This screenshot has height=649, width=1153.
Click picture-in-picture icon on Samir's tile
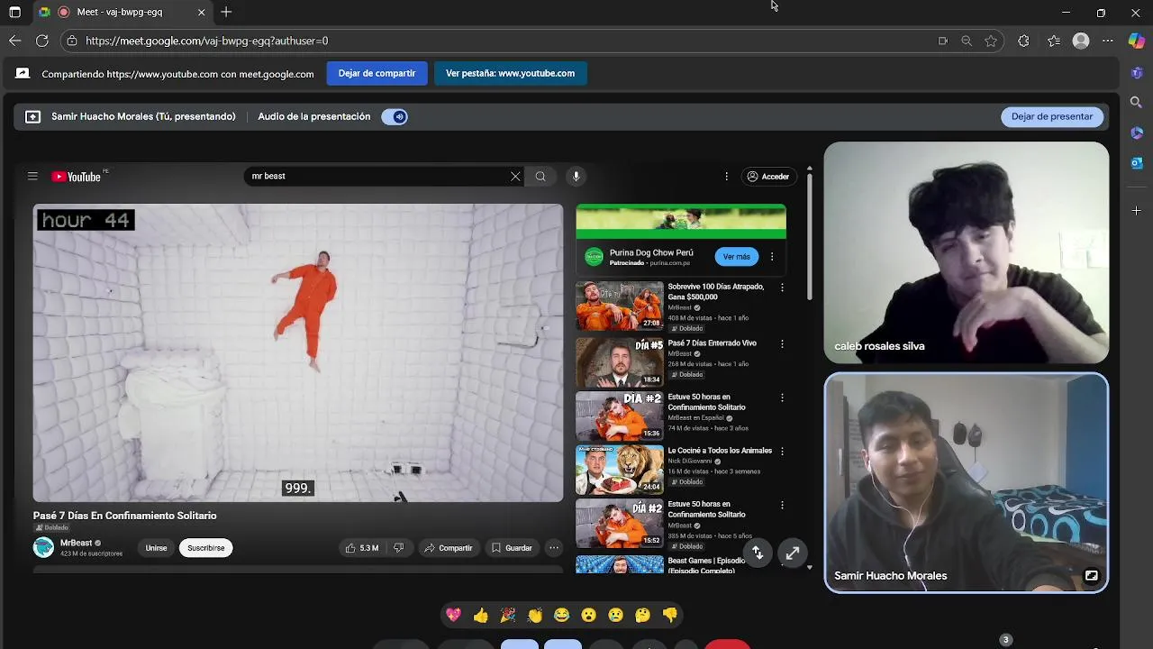[1091, 575]
